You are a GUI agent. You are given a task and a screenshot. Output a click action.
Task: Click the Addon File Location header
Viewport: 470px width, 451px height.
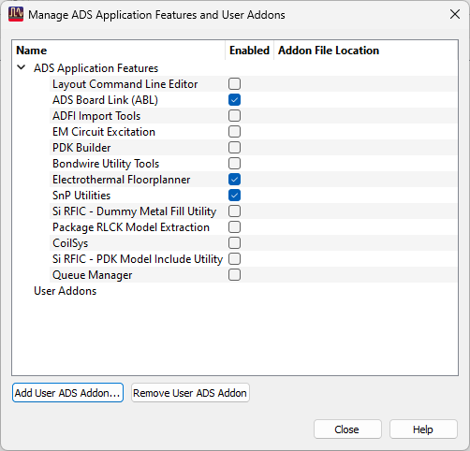(x=366, y=51)
